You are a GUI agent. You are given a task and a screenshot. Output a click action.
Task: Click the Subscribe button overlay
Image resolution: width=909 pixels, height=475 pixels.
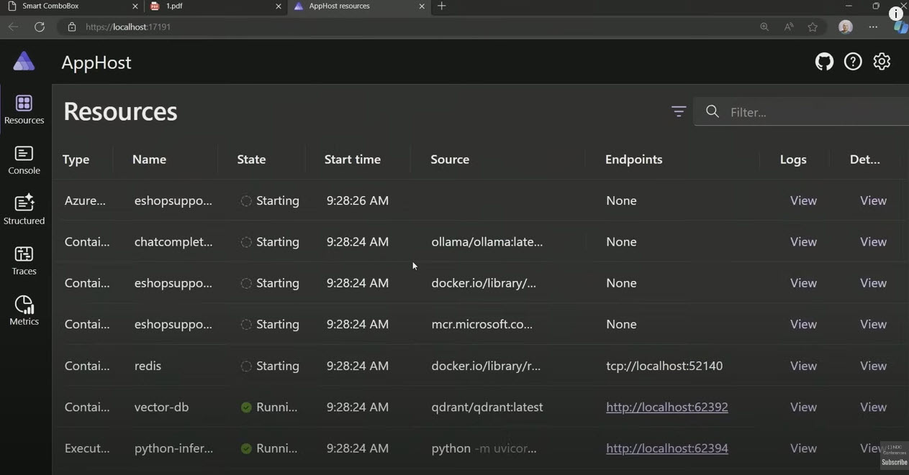[x=895, y=462]
